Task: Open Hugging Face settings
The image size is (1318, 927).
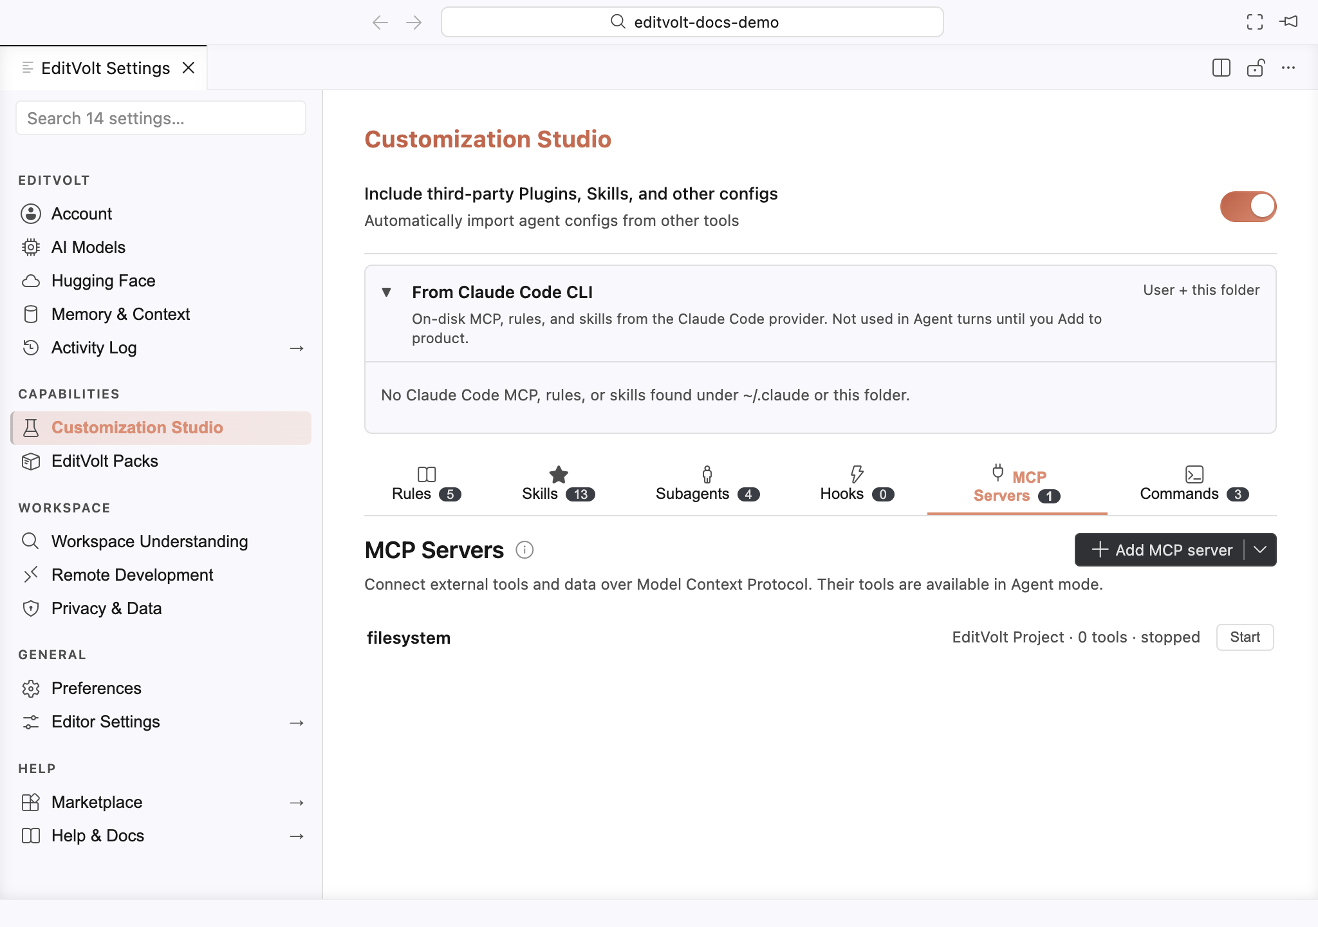Action: tap(161, 281)
